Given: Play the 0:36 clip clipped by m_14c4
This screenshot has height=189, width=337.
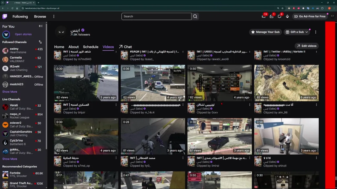Looking at the screenshot, I should pyautogui.click(x=153, y=83).
